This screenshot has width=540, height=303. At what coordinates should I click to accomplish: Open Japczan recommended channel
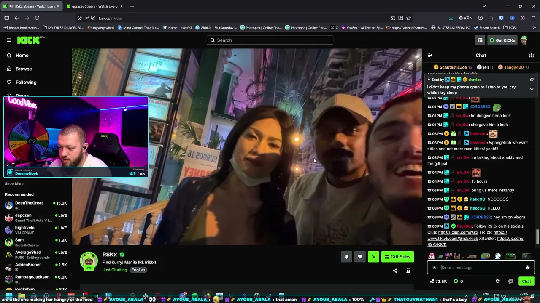(x=36, y=218)
